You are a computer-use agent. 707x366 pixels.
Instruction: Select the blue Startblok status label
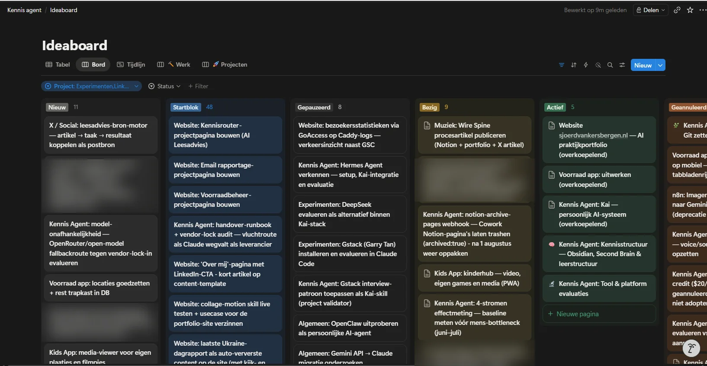pyautogui.click(x=186, y=107)
